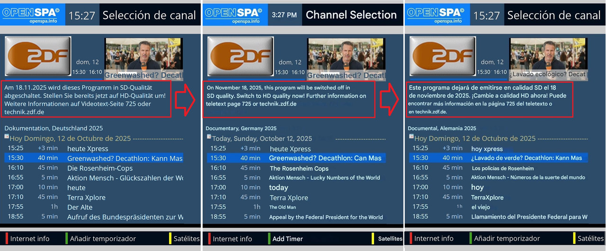Select 'Aktion Mensch – Lucky Numbers of the World'
This screenshot has width=606, height=251.
(296, 178)
